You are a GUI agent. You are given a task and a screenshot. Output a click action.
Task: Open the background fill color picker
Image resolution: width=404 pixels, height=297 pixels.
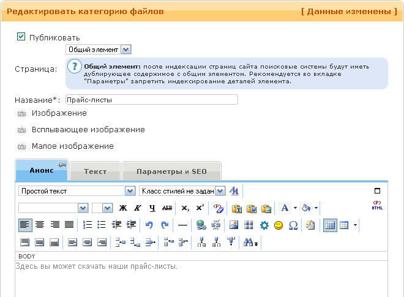[307, 208]
